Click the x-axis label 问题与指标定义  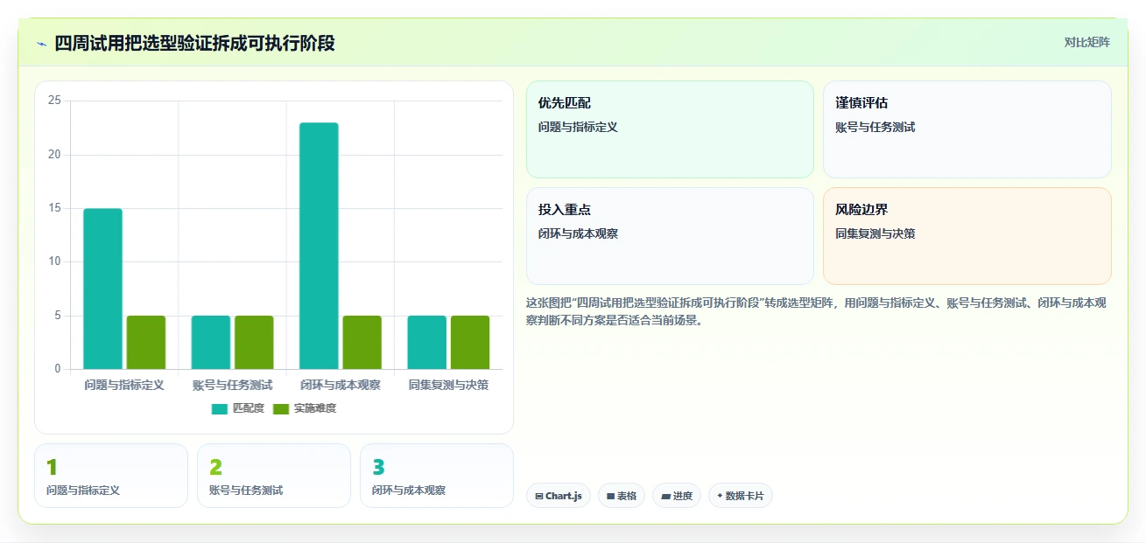pyautogui.click(x=124, y=385)
